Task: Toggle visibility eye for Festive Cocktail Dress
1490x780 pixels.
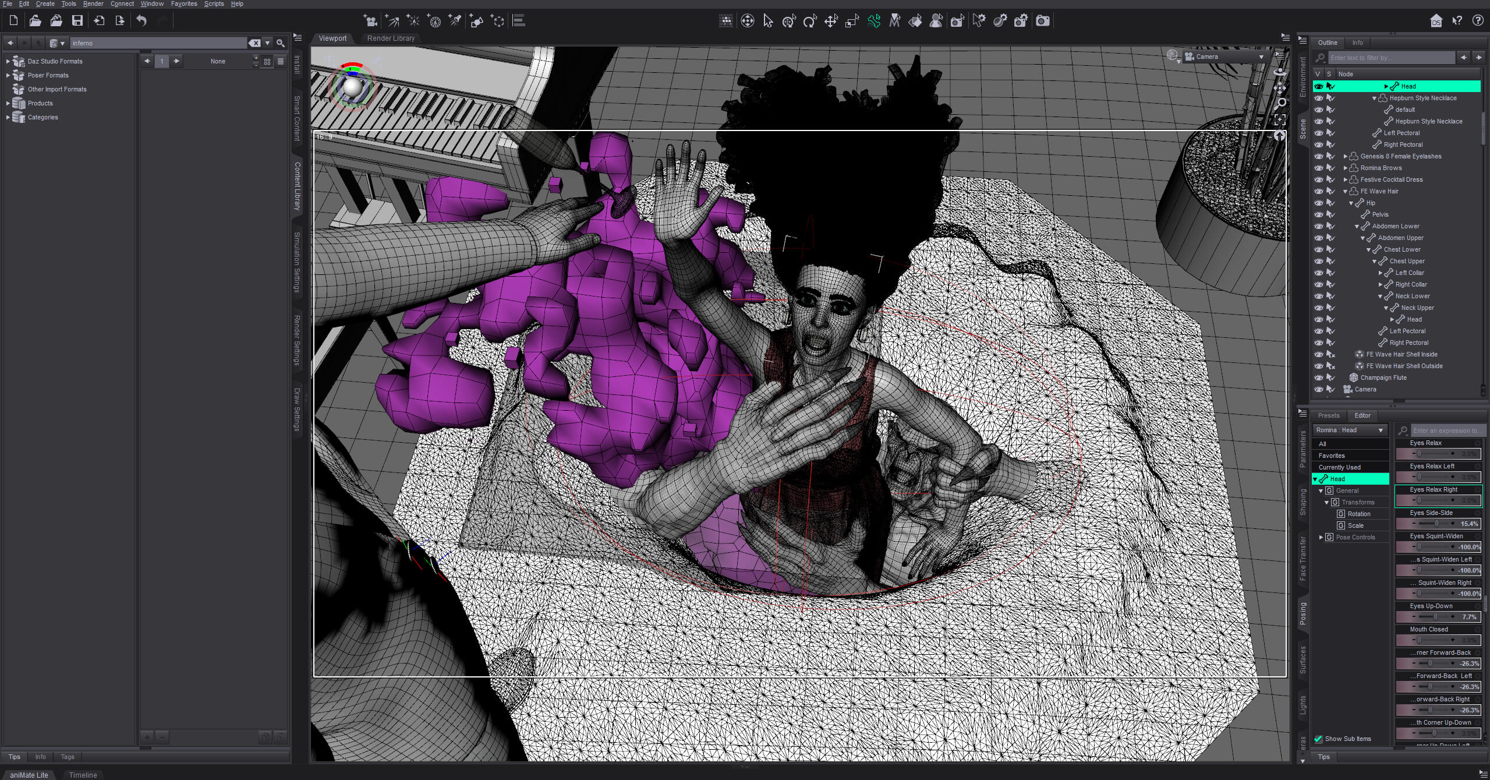Action: pyautogui.click(x=1319, y=179)
